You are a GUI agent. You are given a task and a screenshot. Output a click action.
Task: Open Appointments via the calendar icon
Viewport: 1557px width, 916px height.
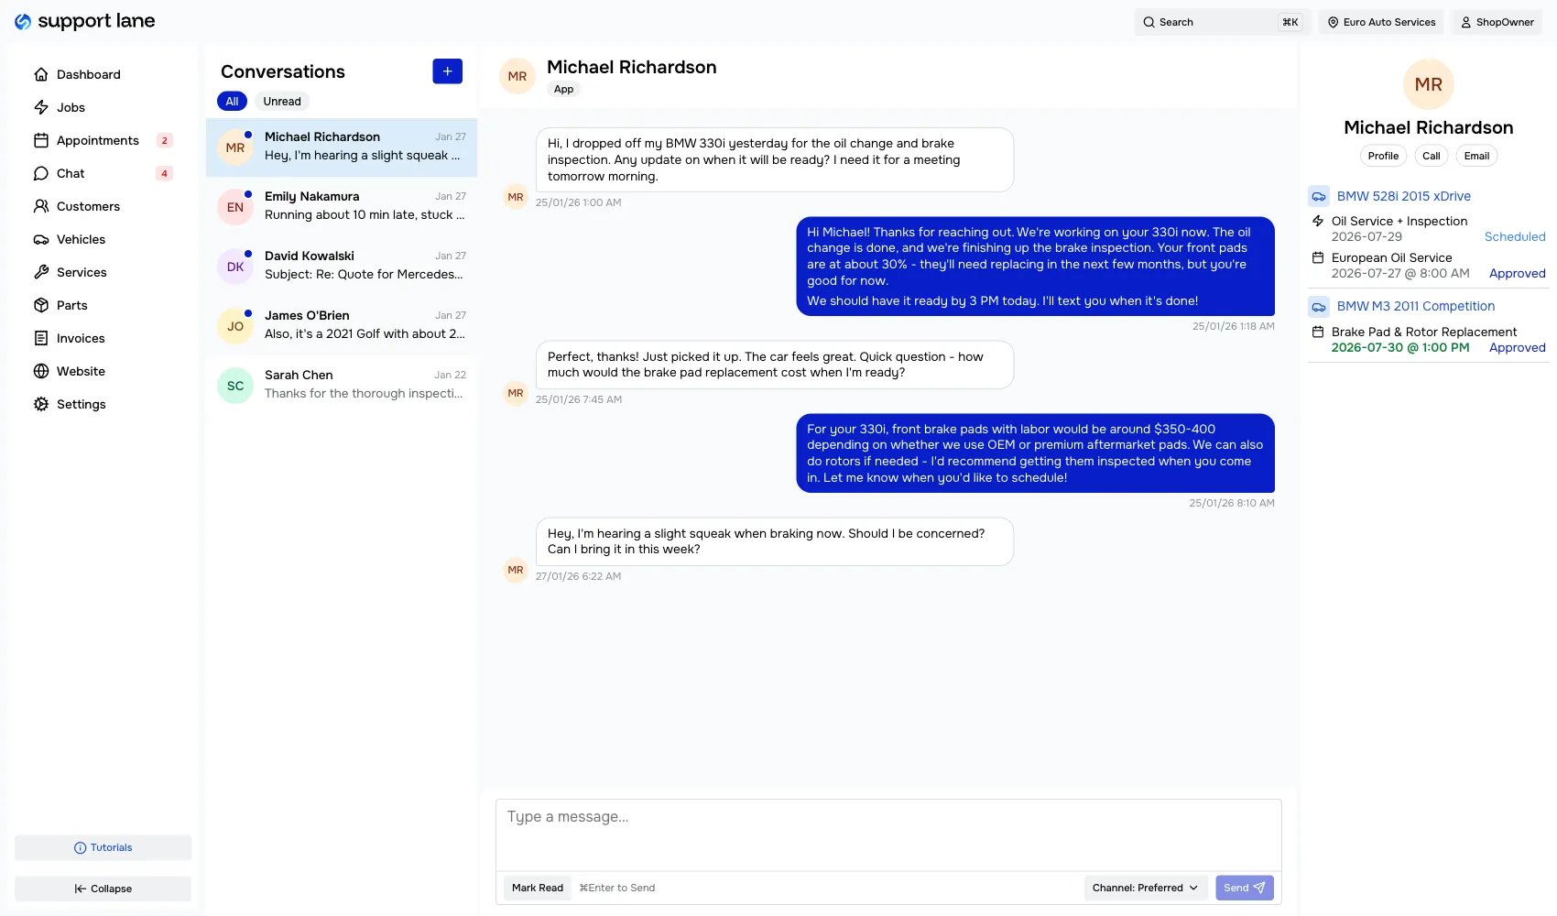coord(41,140)
